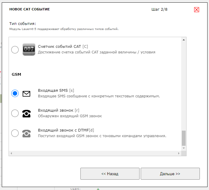
Task: Click the vertical scrollbar thumb
Action: coord(184,138)
